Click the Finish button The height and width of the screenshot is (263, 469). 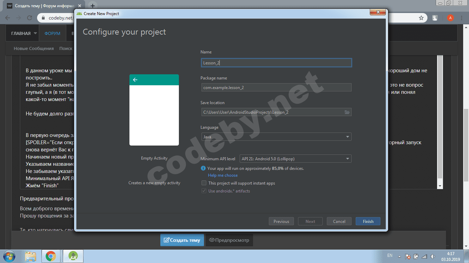368,221
